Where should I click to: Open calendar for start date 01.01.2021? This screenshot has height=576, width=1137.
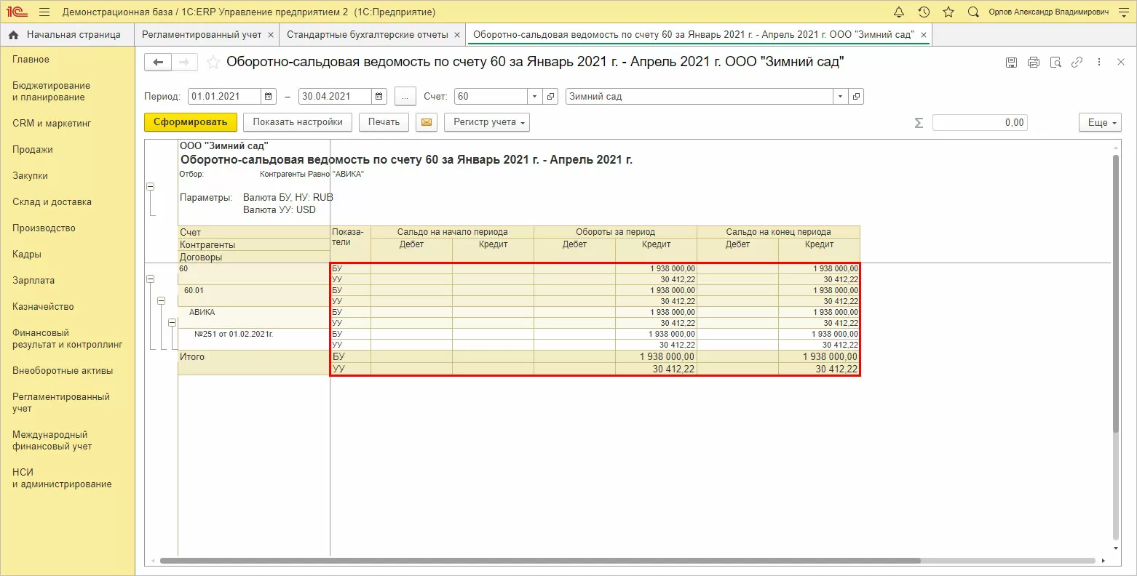[269, 96]
